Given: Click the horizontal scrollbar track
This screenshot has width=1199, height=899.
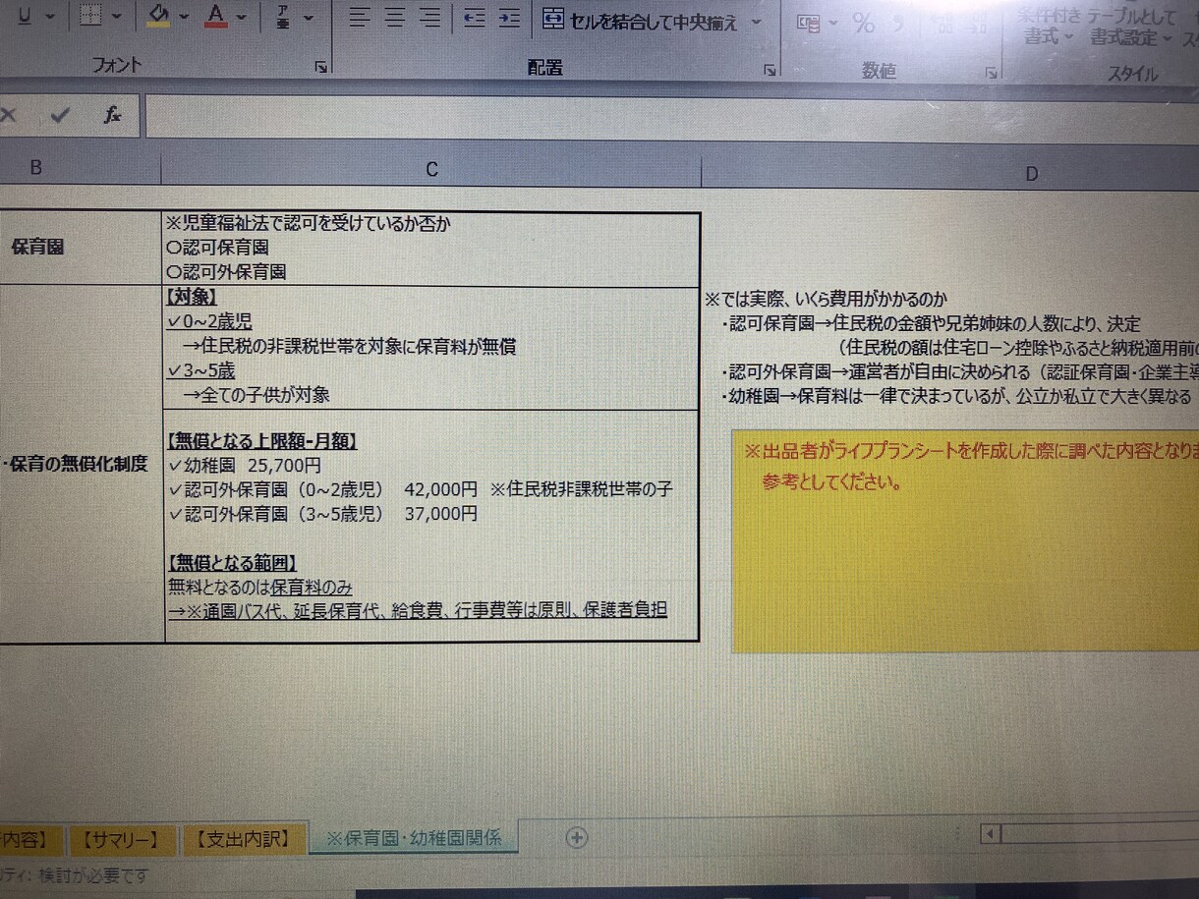Looking at the screenshot, I should click(1101, 834).
